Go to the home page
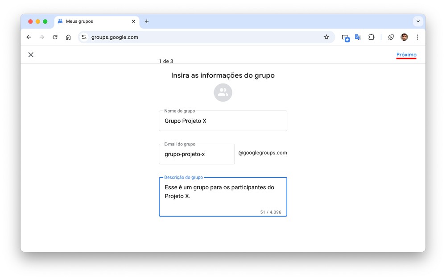 pyautogui.click(x=68, y=37)
